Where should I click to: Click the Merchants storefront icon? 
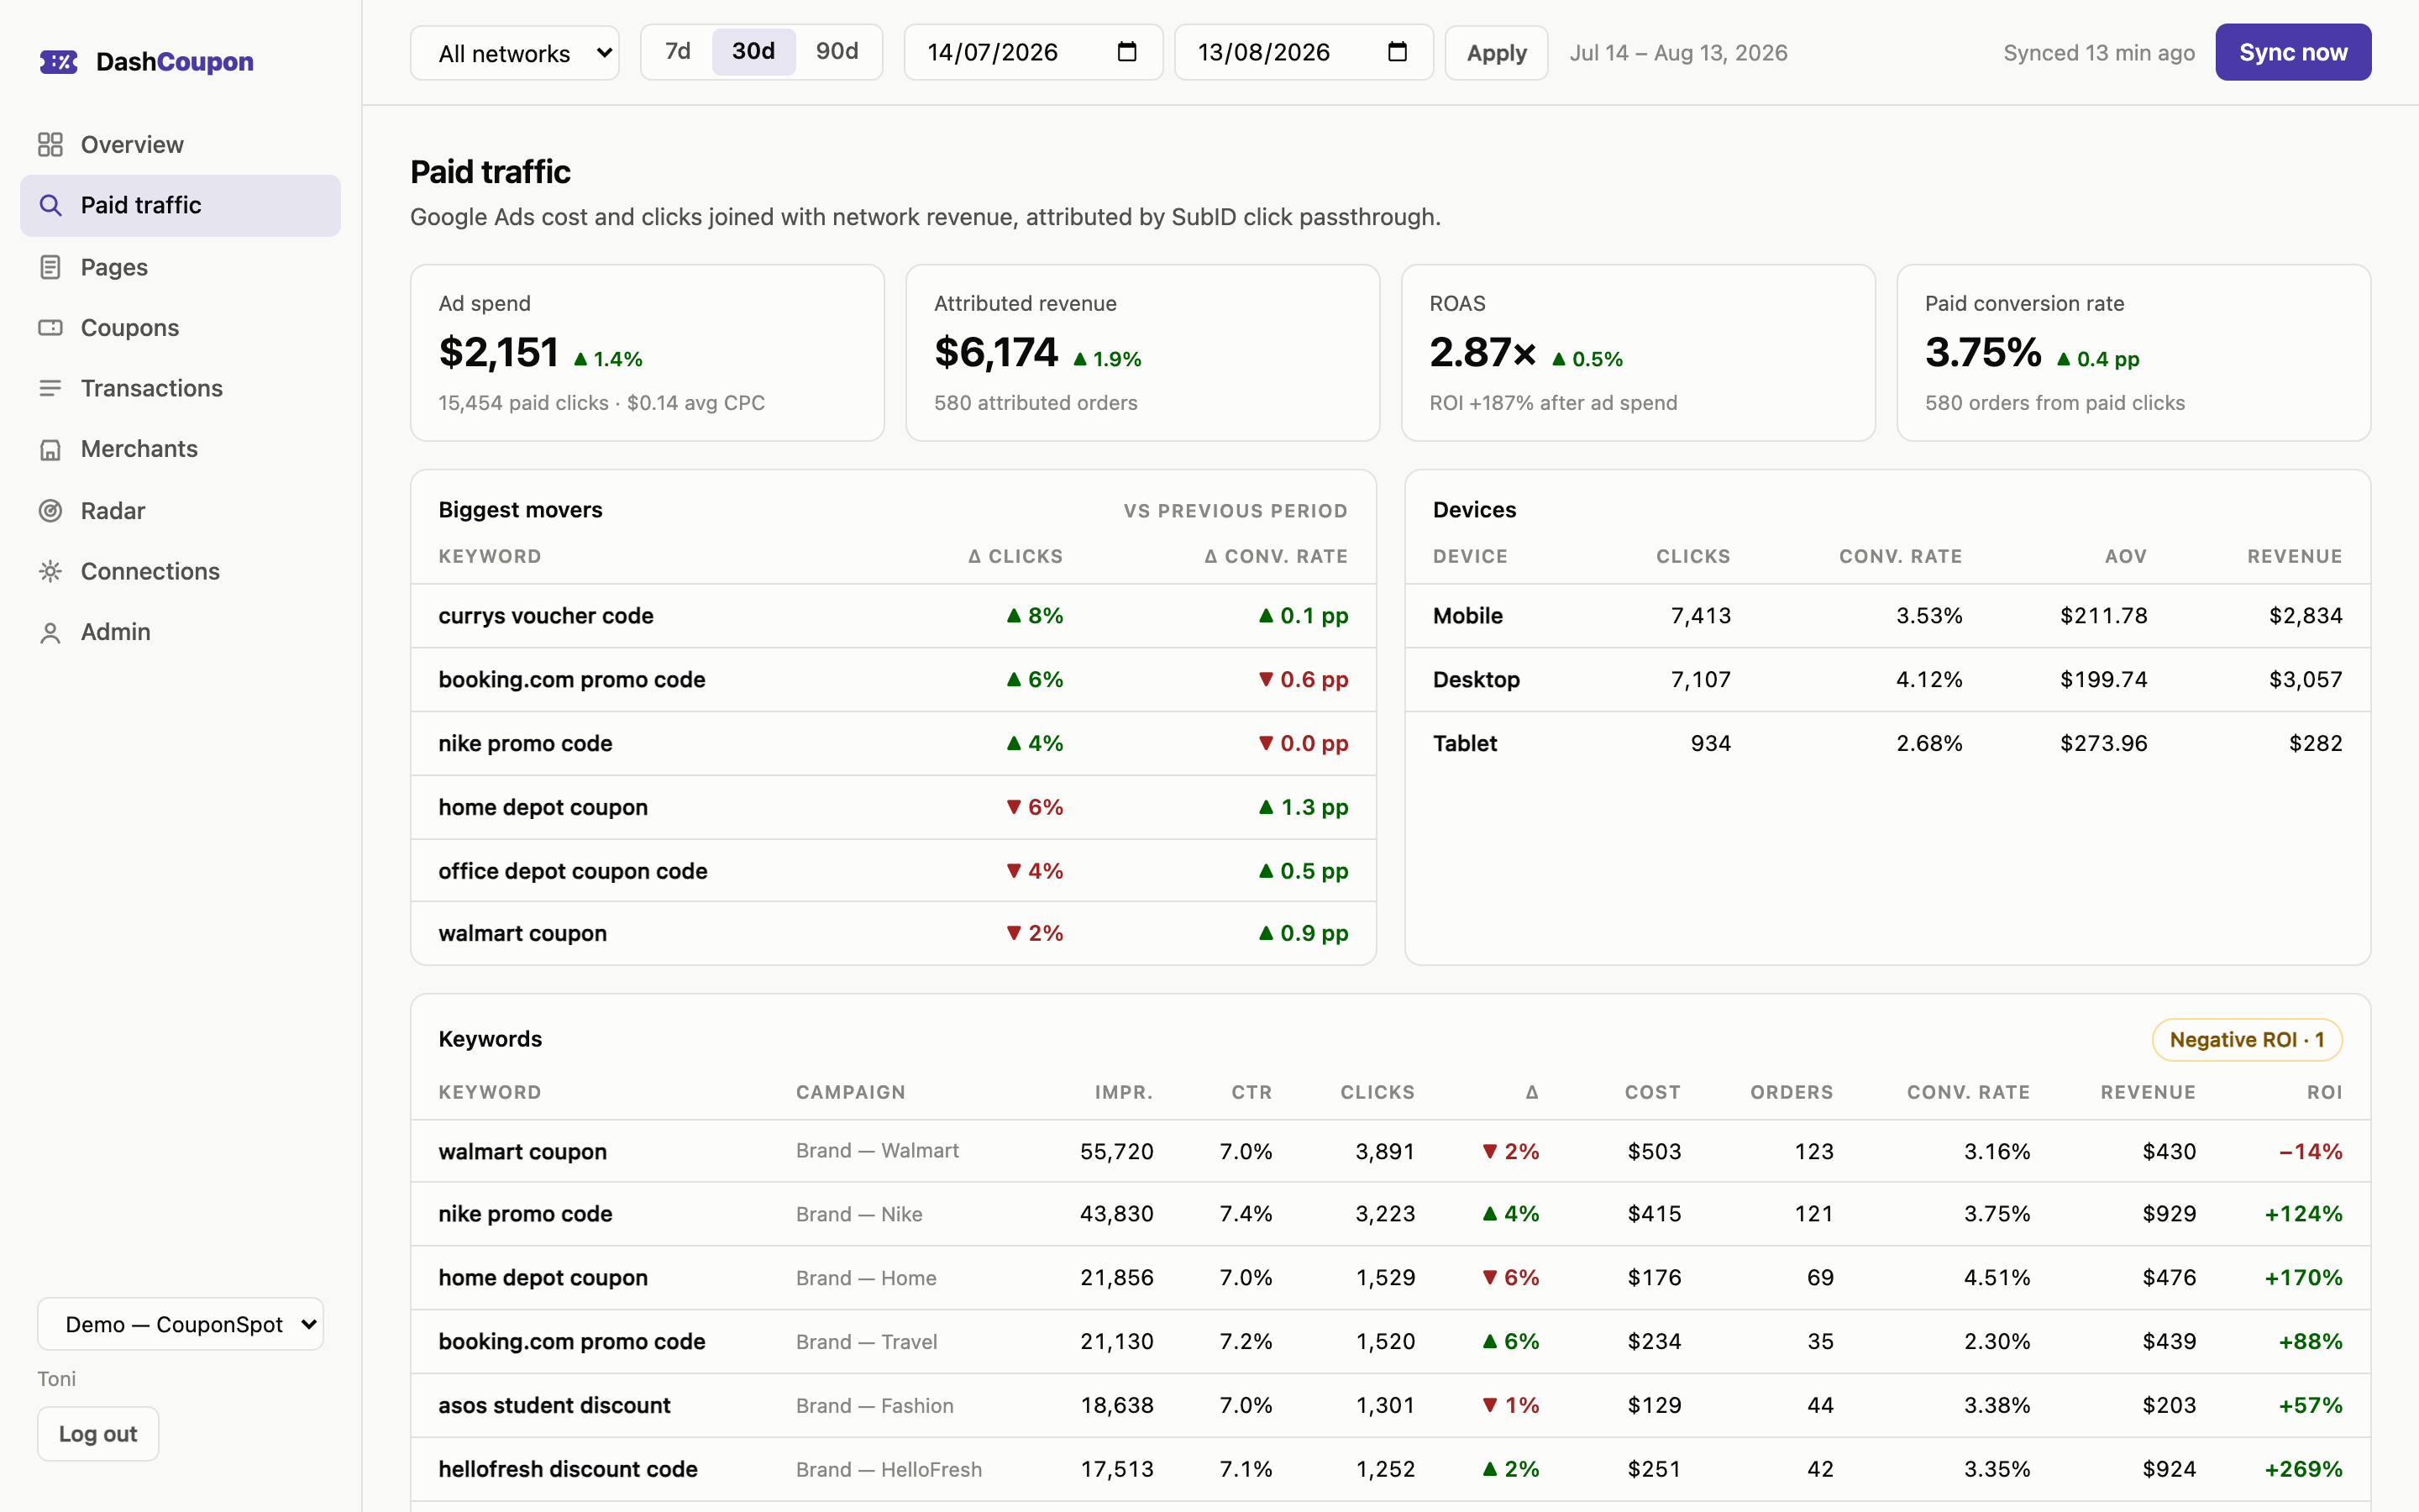pos(50,449)
